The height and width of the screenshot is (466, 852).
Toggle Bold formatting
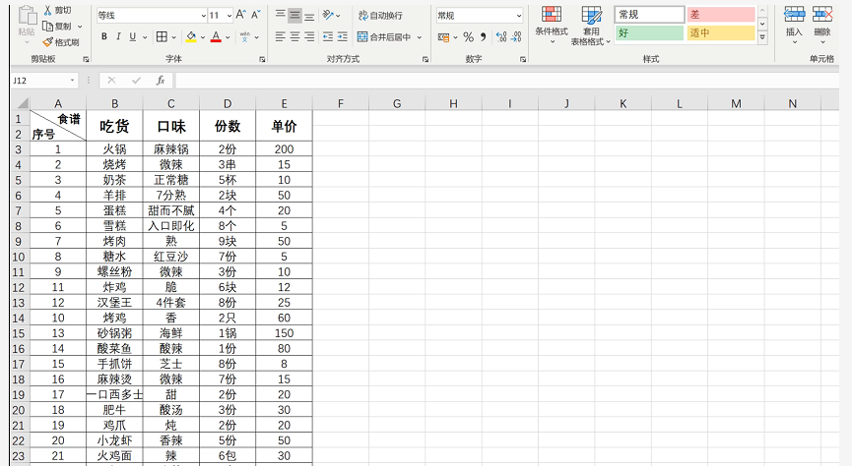[x=103, y=37]
